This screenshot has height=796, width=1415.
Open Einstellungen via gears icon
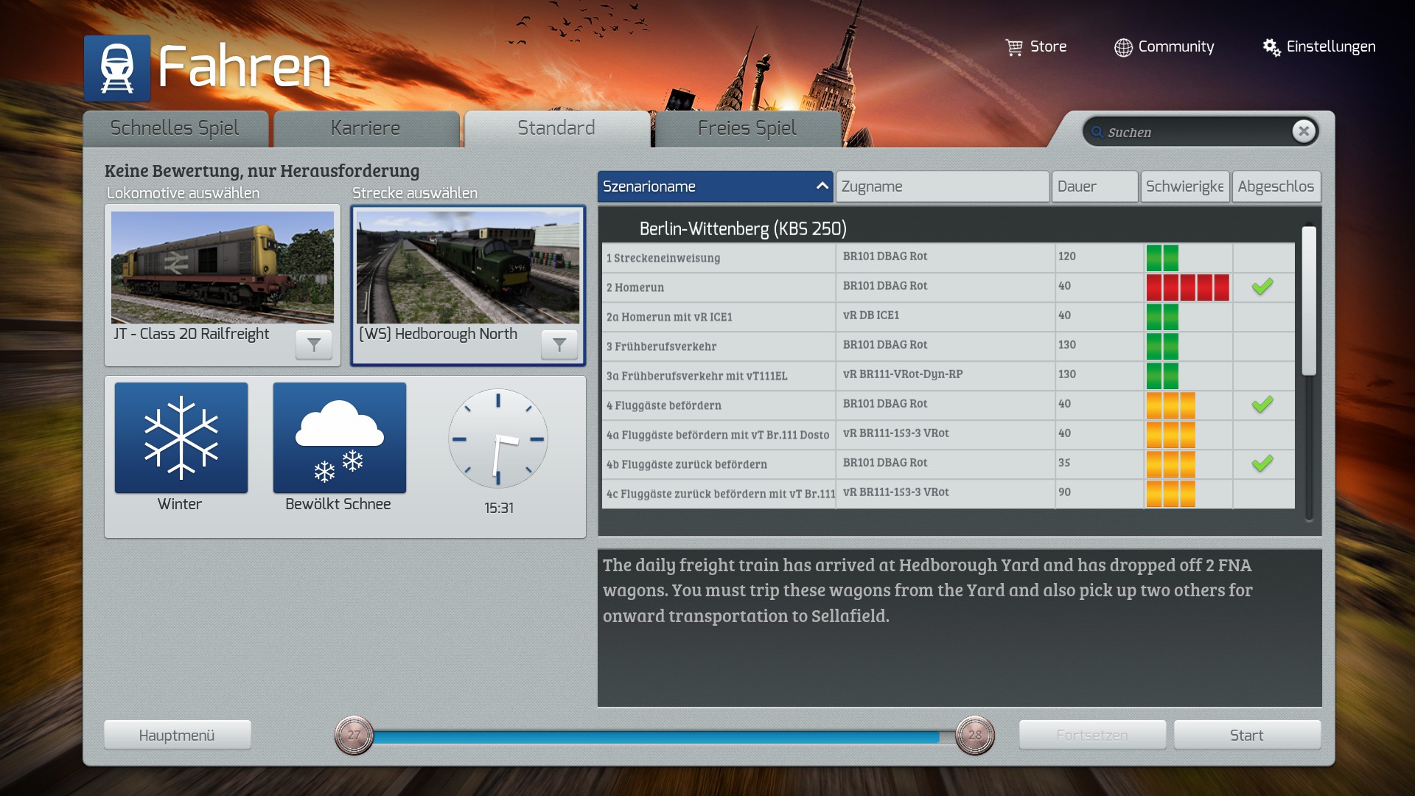coord(1271,47)
